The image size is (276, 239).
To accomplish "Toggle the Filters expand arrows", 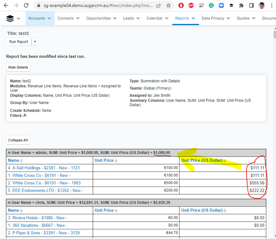I will [25, 116].
